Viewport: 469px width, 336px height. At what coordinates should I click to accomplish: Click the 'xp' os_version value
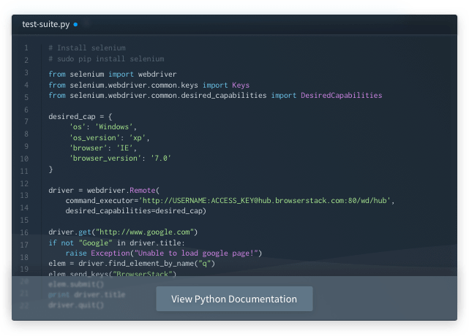[x=139, y=137]
